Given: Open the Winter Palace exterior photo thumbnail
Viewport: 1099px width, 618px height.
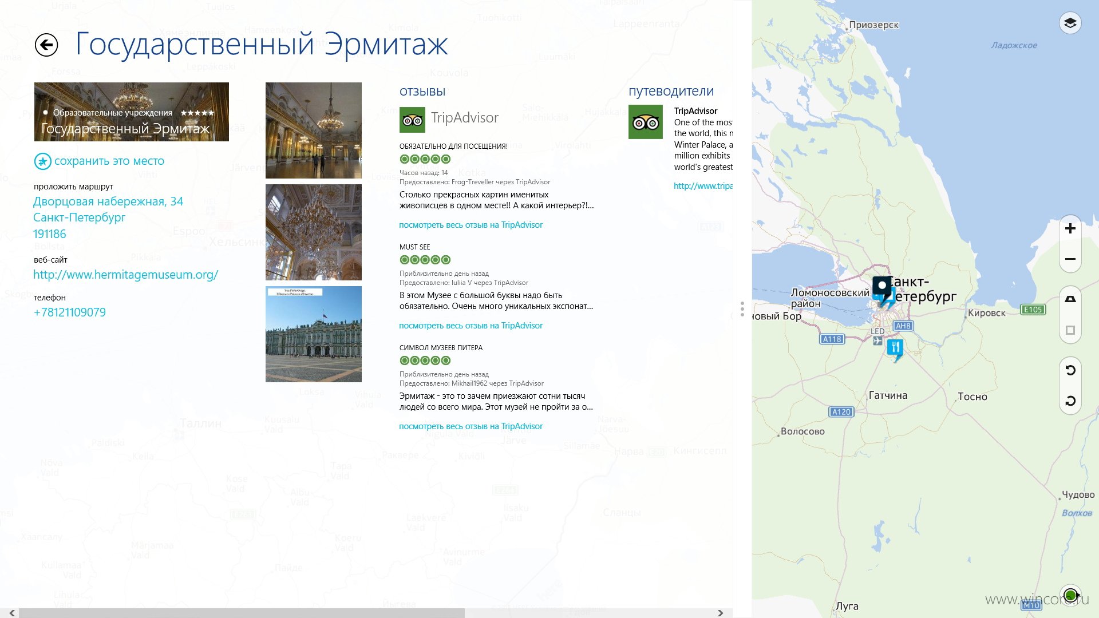Looking at the screenshot, I should [314, 334].
